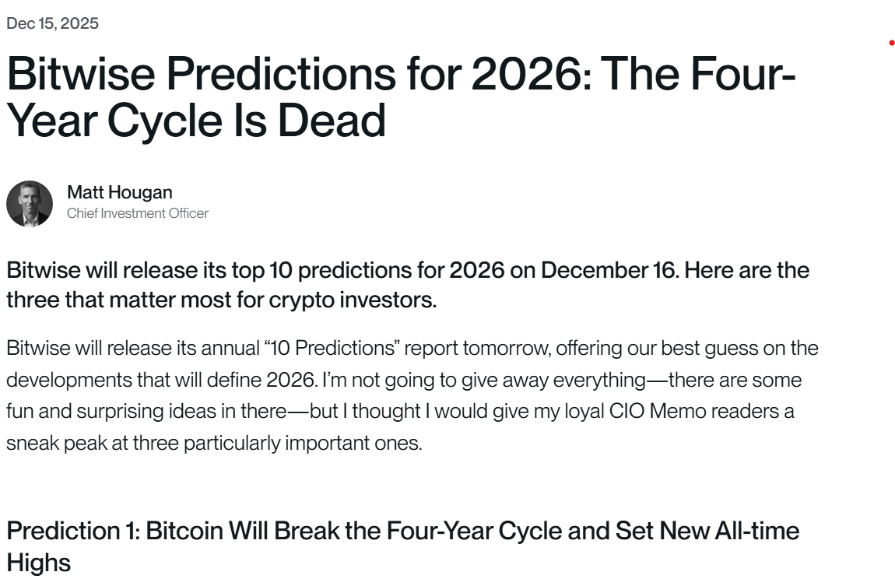Click the Dec 15, 2025 publication date
The image size is (895, 586).
tap(52, 23)
